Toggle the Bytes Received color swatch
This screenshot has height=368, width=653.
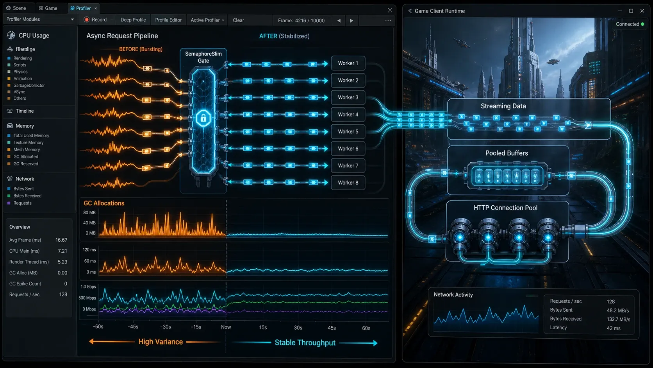click(9, 196)
